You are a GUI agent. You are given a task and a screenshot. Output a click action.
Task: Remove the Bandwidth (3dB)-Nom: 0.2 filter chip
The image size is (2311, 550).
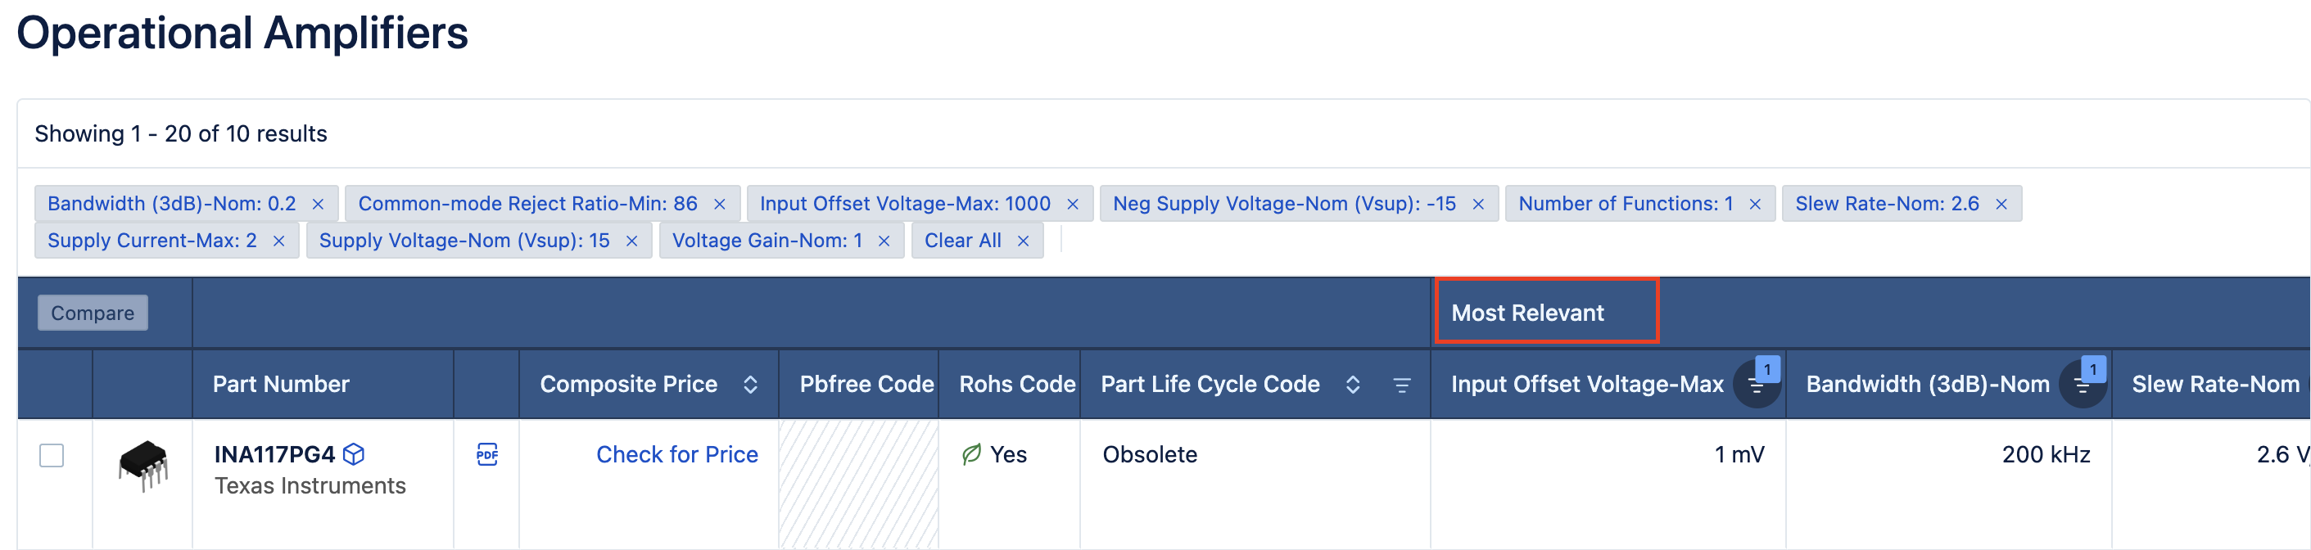[318, 205]
